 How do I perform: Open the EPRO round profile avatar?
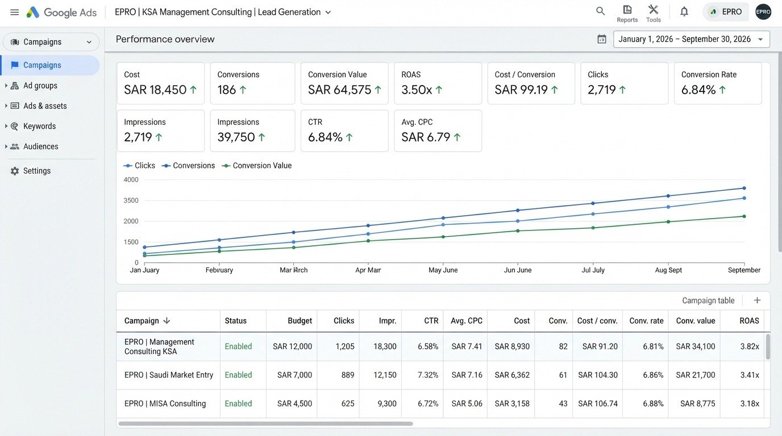(x=763, y=12)
